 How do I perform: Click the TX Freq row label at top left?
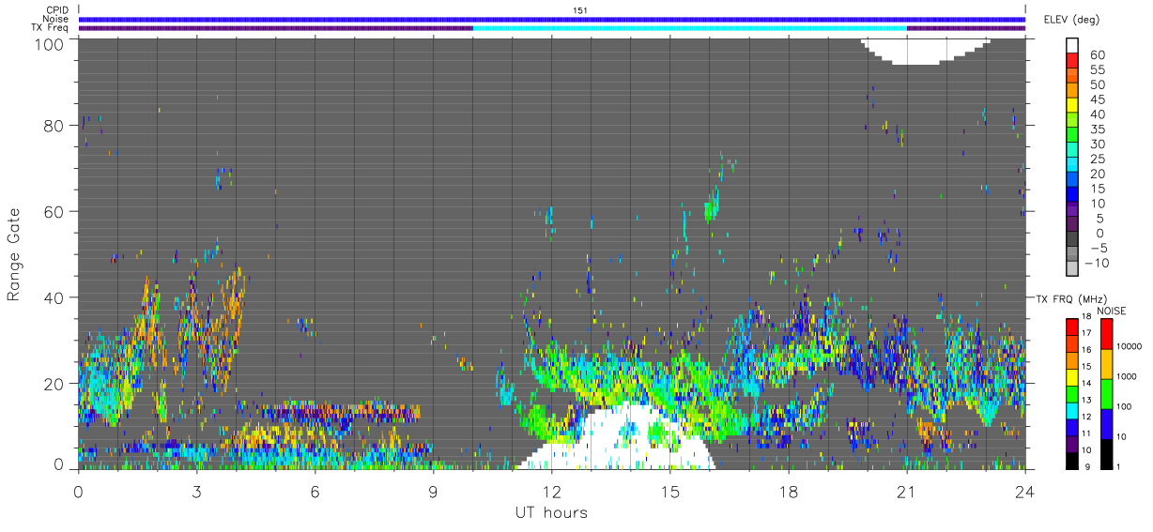(49, 27)
